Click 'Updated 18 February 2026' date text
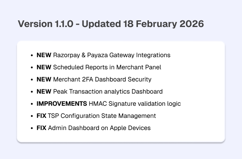The height and width of the screenshot is (159, 242). click(x=143, y=24)
